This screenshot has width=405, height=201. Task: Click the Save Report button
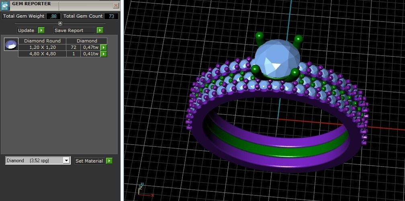(x=75, y=30)
